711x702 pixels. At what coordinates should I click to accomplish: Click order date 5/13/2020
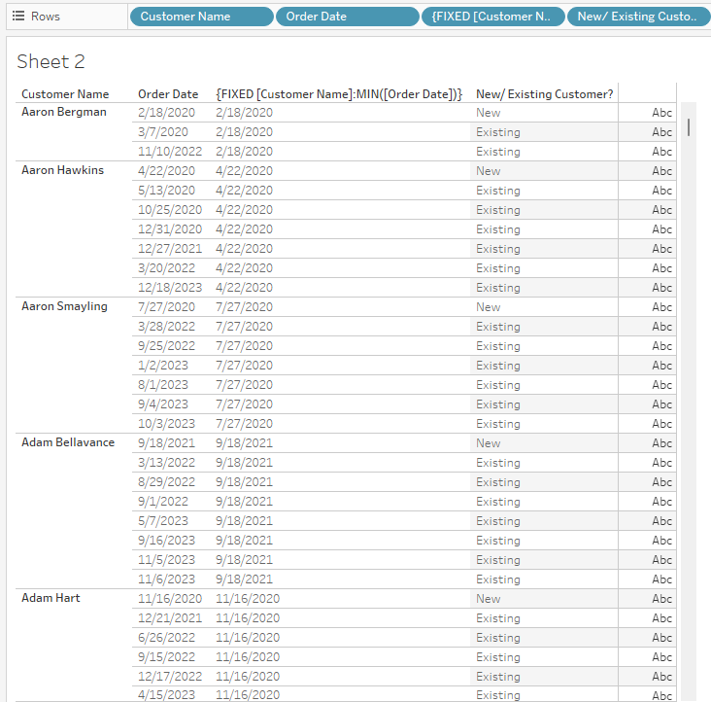pyautogui.click(x=166, y=191)
